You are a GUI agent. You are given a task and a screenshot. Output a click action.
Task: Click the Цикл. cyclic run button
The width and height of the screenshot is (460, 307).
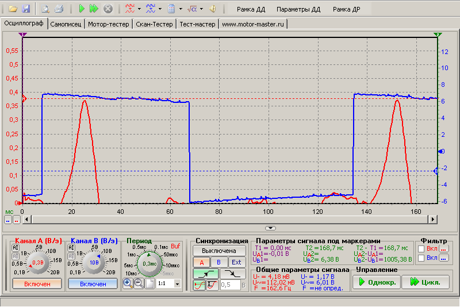pyautogui.click(x=425, y=282)
